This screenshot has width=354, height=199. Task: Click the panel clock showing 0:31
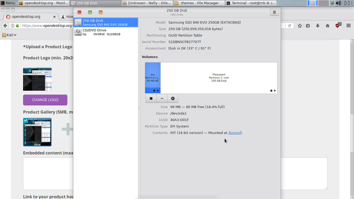pyautogui.click(x=348, y=3)
